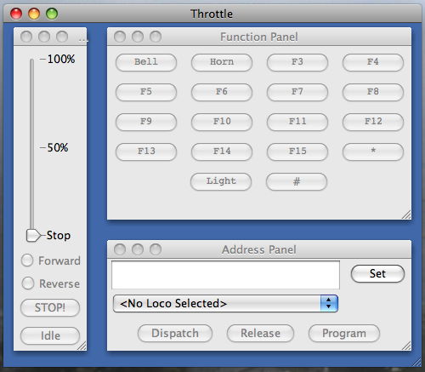Sound the Horn function button

click(x=222, y=62)
